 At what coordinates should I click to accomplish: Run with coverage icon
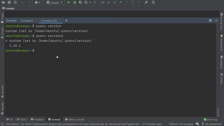click(x=80, y=2)
